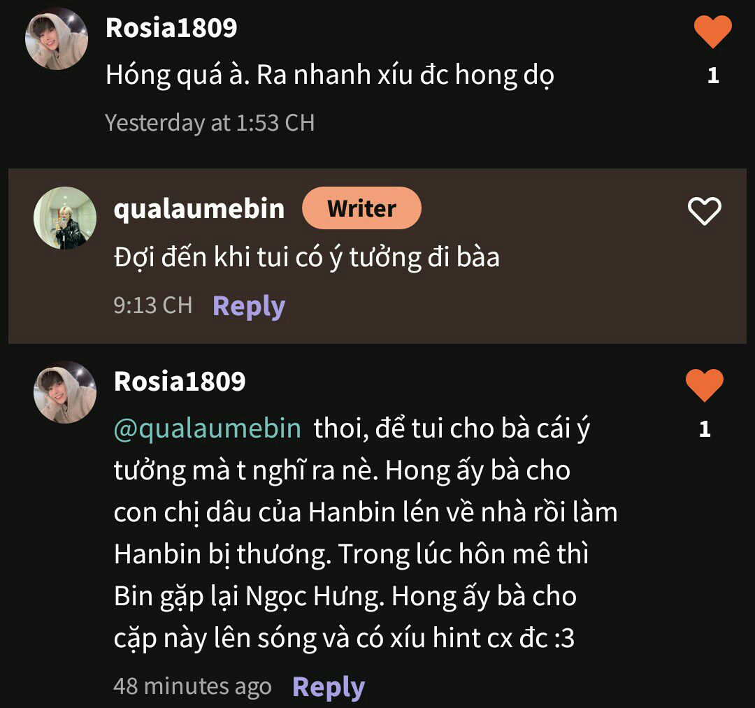Image resolution: width=755 pixels, height=708 pixels.
Task: Click the Rosia1809 username above "Hóng quá à"
Action: [171, 28]
